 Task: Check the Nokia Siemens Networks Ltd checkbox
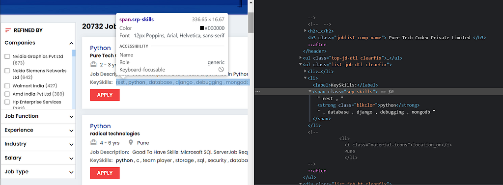pyautogui.click(x=7, y=71)
